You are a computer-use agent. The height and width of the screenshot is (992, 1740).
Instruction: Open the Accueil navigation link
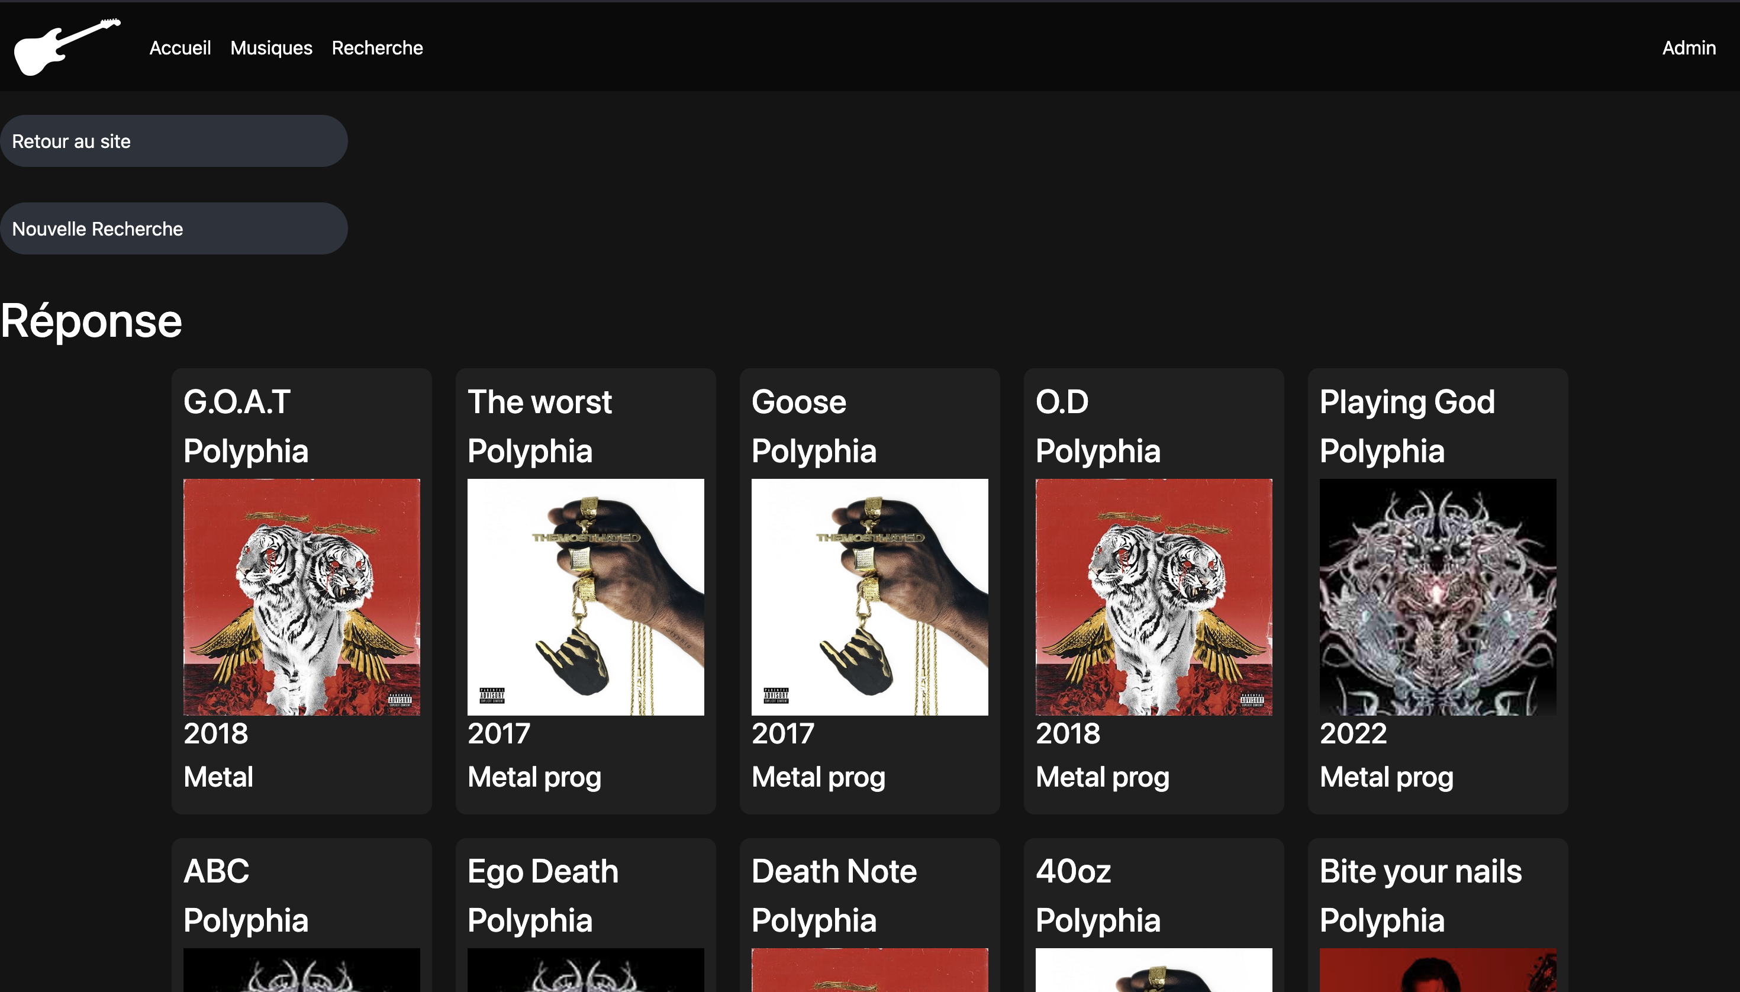[180, 48]
